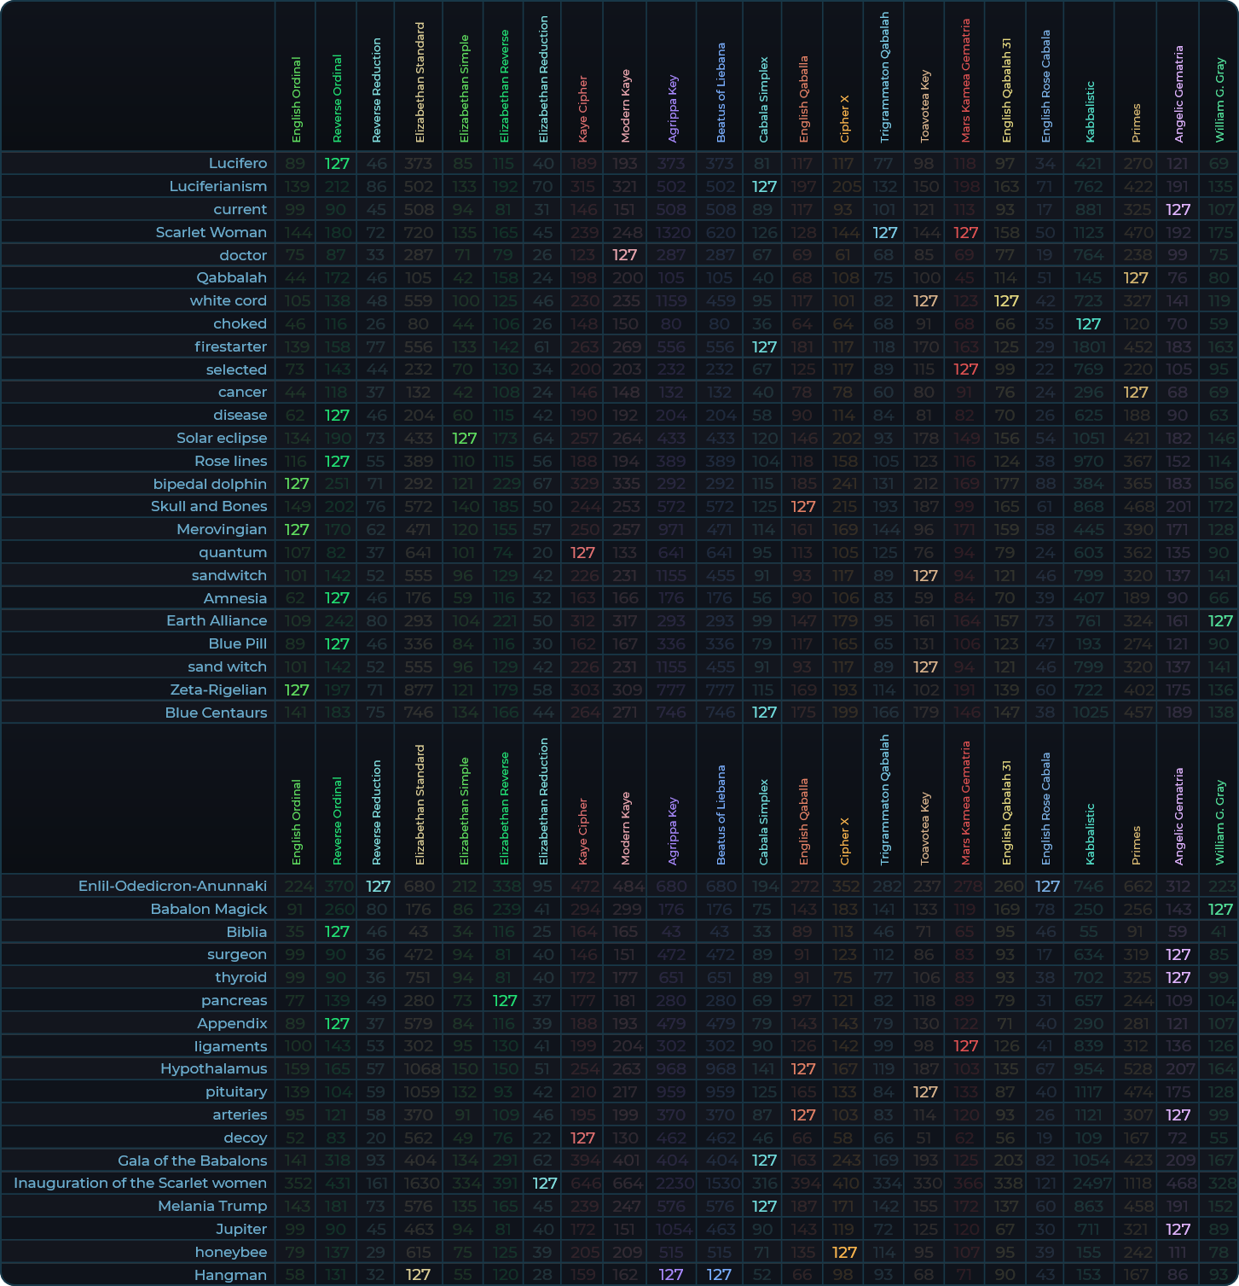1239x1286 pixels.
Task: Open the "Skull and Bones" phrase
Action: tap(208, 506)
